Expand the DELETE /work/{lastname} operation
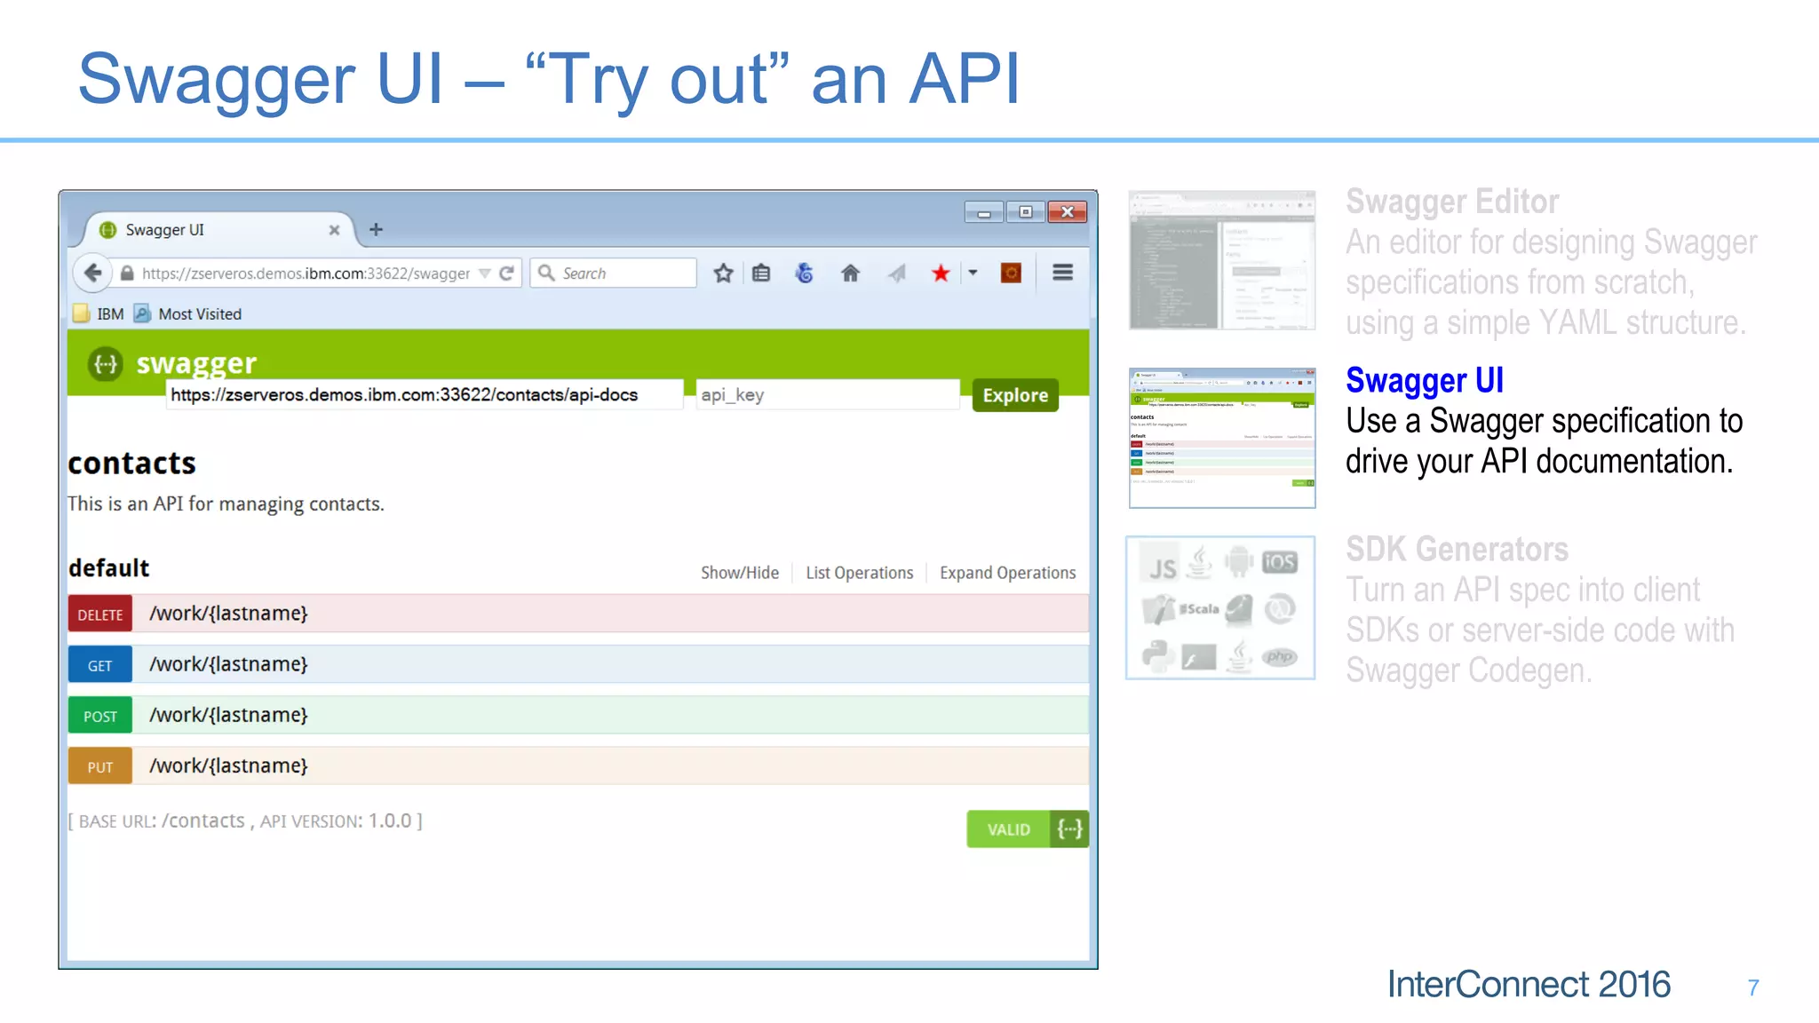 point(578,614)
